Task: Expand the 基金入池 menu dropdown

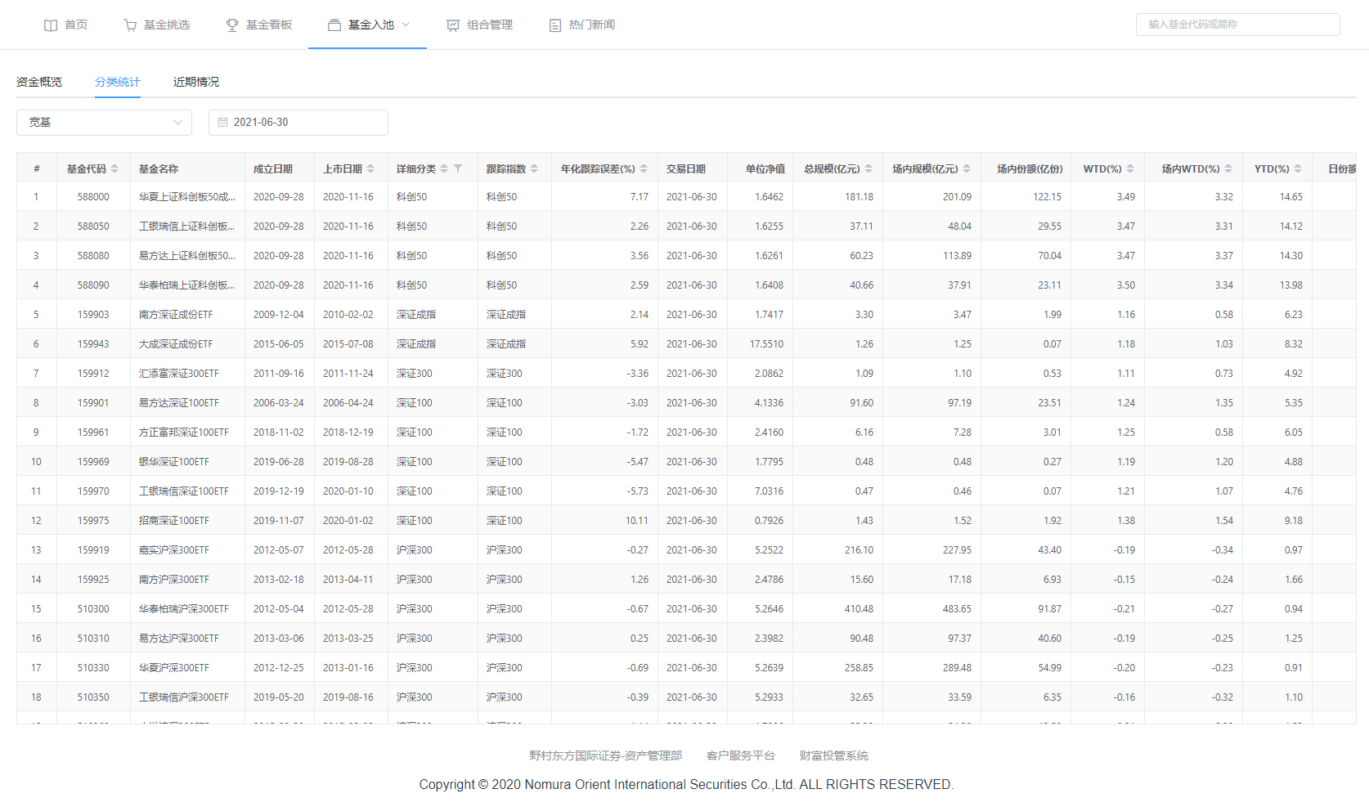Action: click(x=368, y=25)
